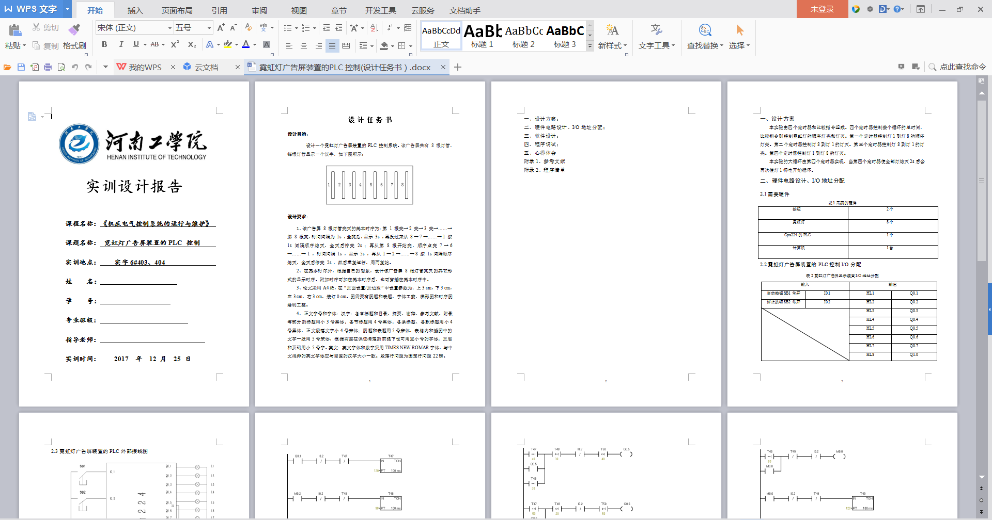992x520 pixels.
Task: Toggle strikethrough formatting
Action: tap(154, 45)
